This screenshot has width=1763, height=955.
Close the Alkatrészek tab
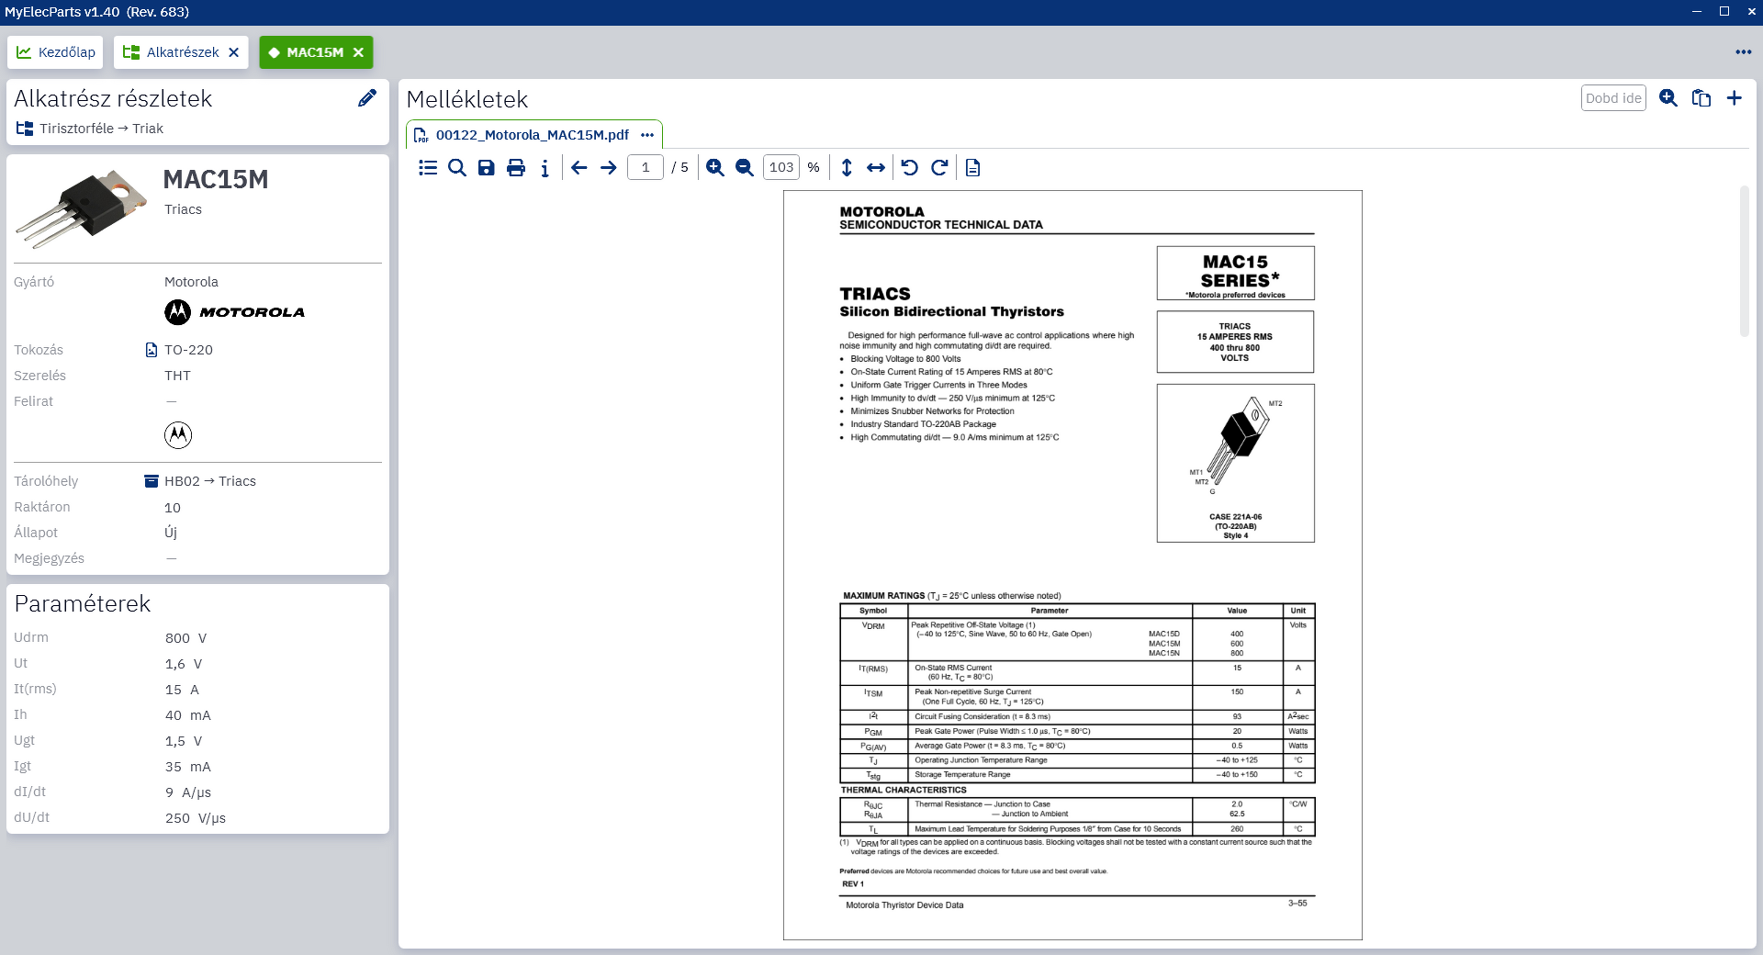coord(234,52)
